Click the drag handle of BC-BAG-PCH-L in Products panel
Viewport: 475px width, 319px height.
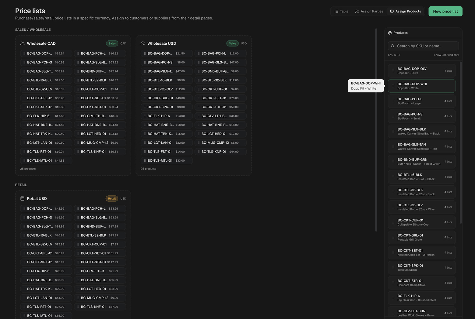(x=393, y=101)
